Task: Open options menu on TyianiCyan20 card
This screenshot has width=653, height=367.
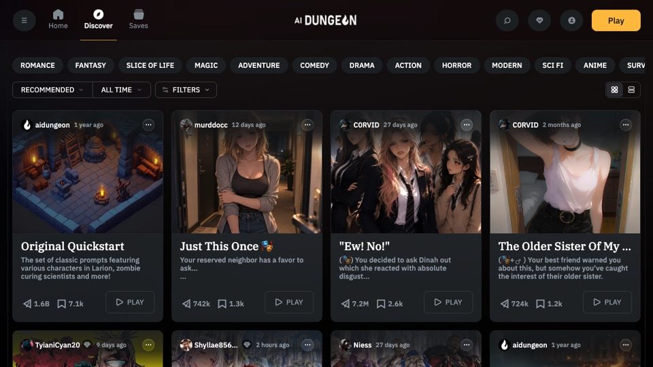Action: click(x=148, y=345)
